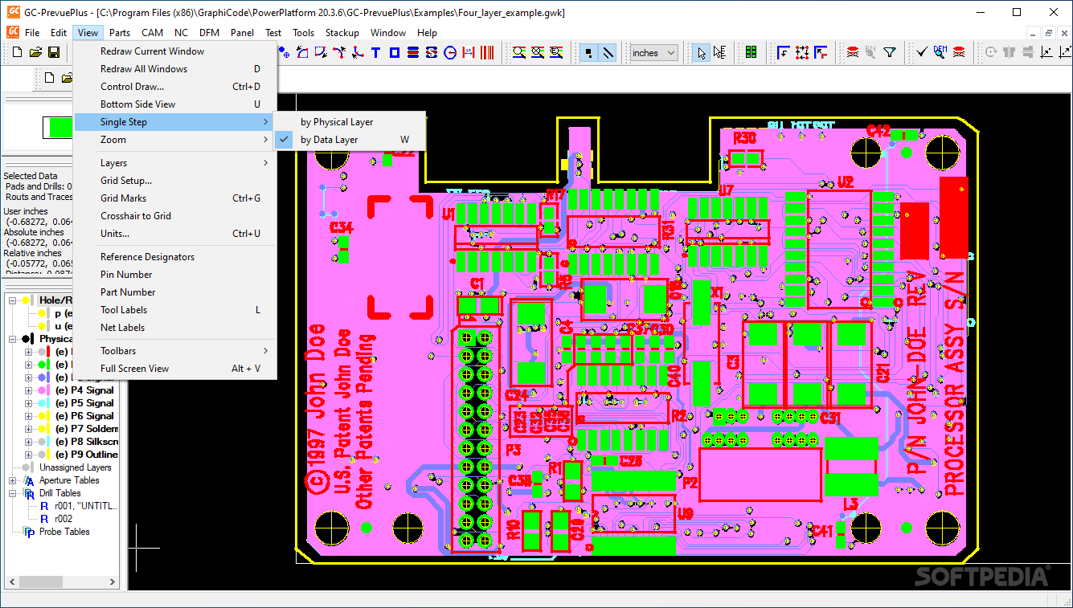Screen dimensions: 1073x608
Task: Expand the Aperture Tables node
Action: [13, 480]
